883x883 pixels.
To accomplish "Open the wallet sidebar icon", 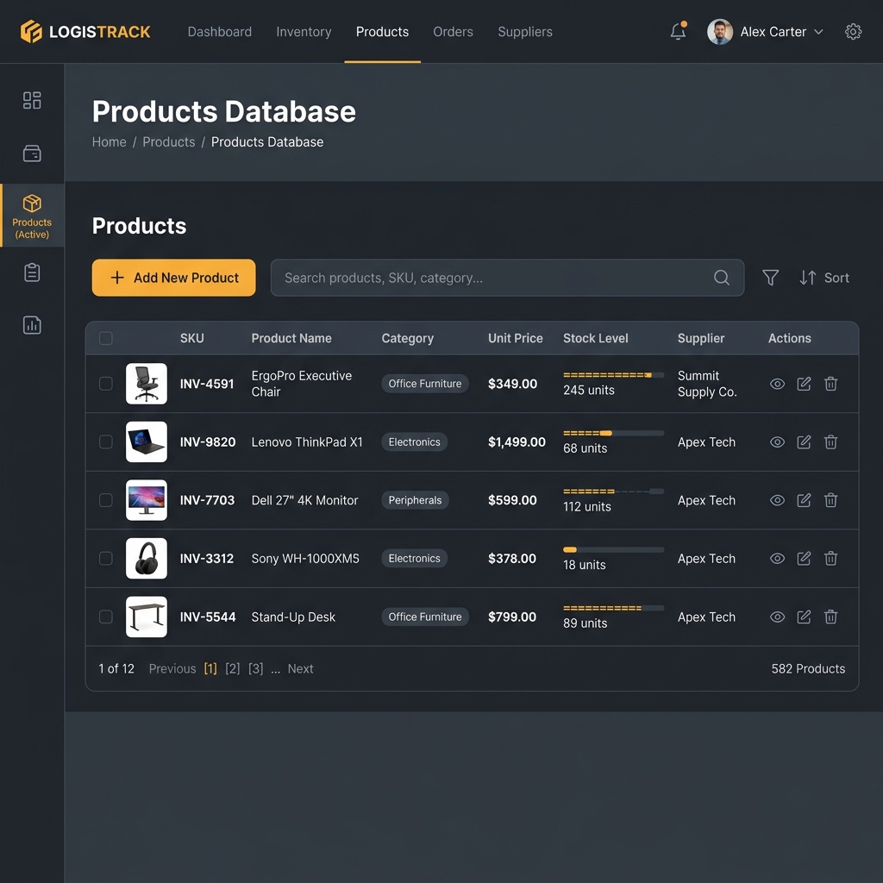I will (32, 153).
